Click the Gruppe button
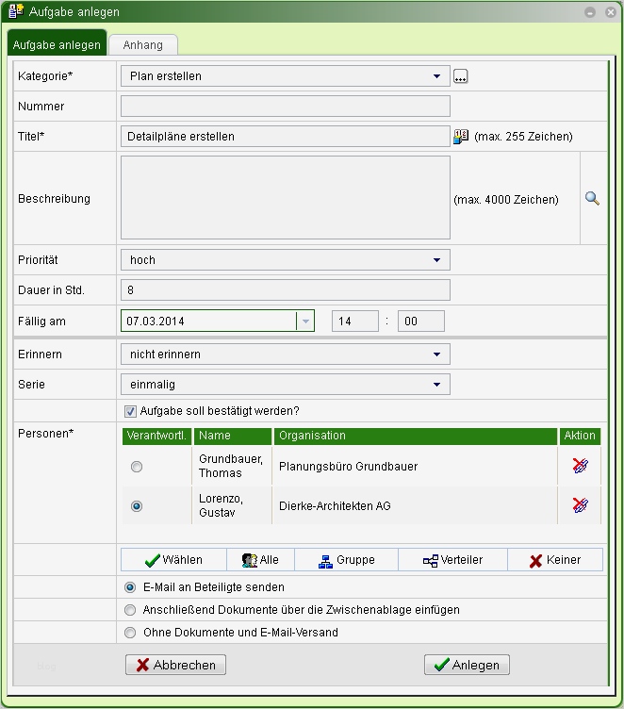 click(x=346, y=560)
